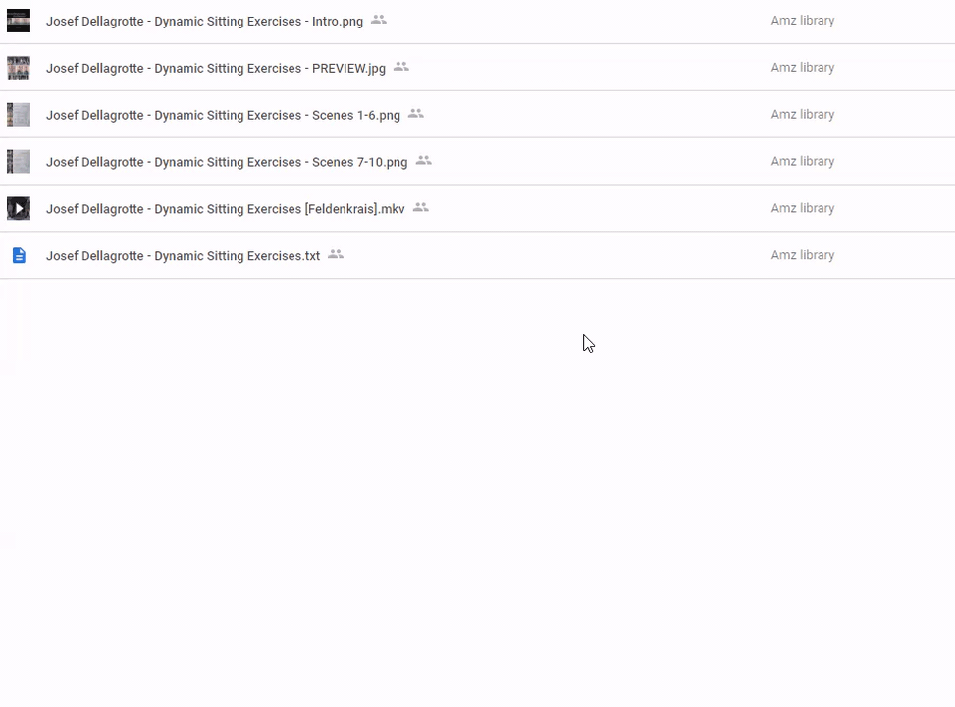Select the Scenes 7-10.png filename

tap(227, 162)
